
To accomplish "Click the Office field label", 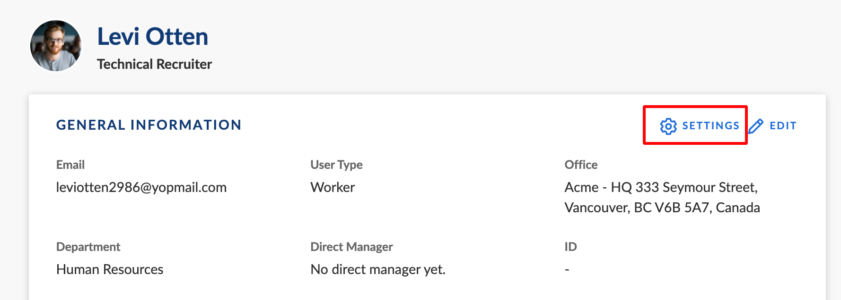I will point(581,165).
